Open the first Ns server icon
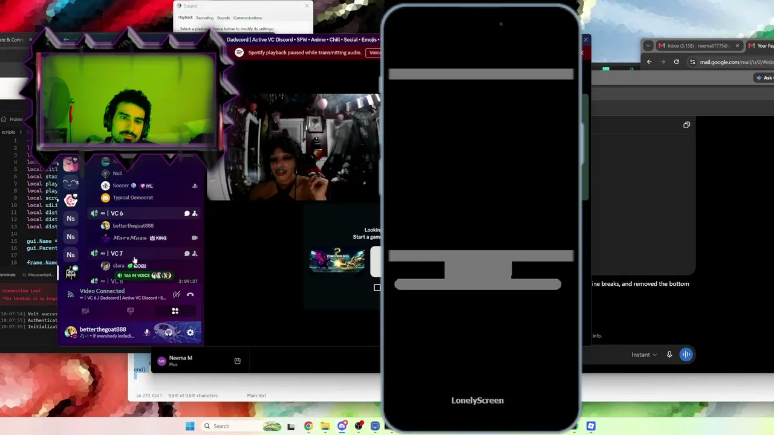Screen dimensions: 774x435 (x=71, y=219)
